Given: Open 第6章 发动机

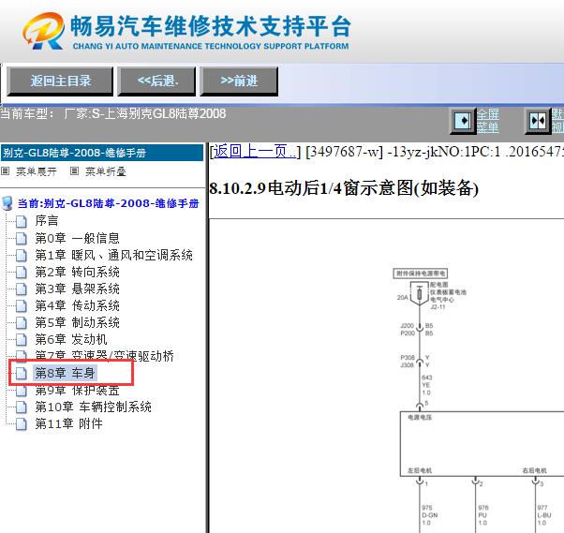Looking at the screenshot, I should click(71, 339).
